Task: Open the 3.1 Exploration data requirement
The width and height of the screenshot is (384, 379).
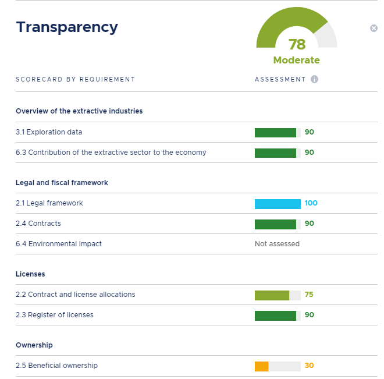Action: coord(49,132)
